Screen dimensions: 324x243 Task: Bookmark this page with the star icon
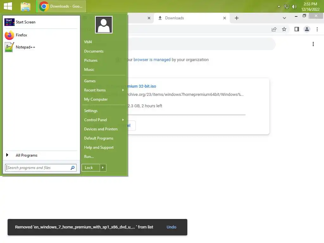coord(284,29)
